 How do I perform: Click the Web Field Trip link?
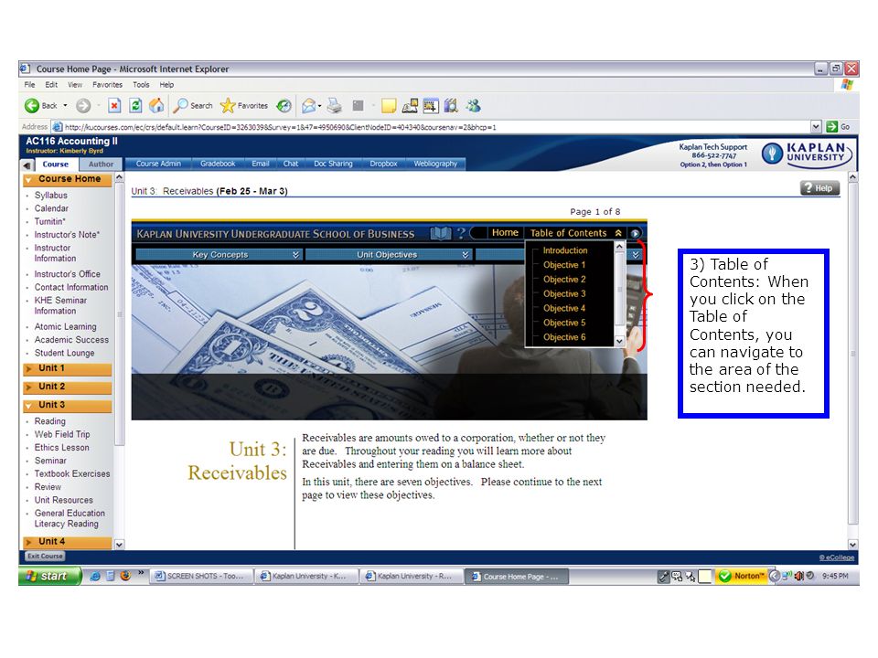62,434
